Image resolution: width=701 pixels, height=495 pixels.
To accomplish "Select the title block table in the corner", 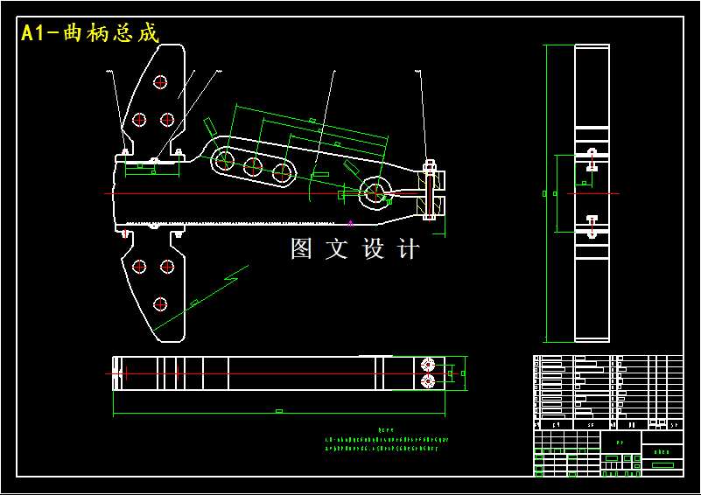I will click(608, 416).
